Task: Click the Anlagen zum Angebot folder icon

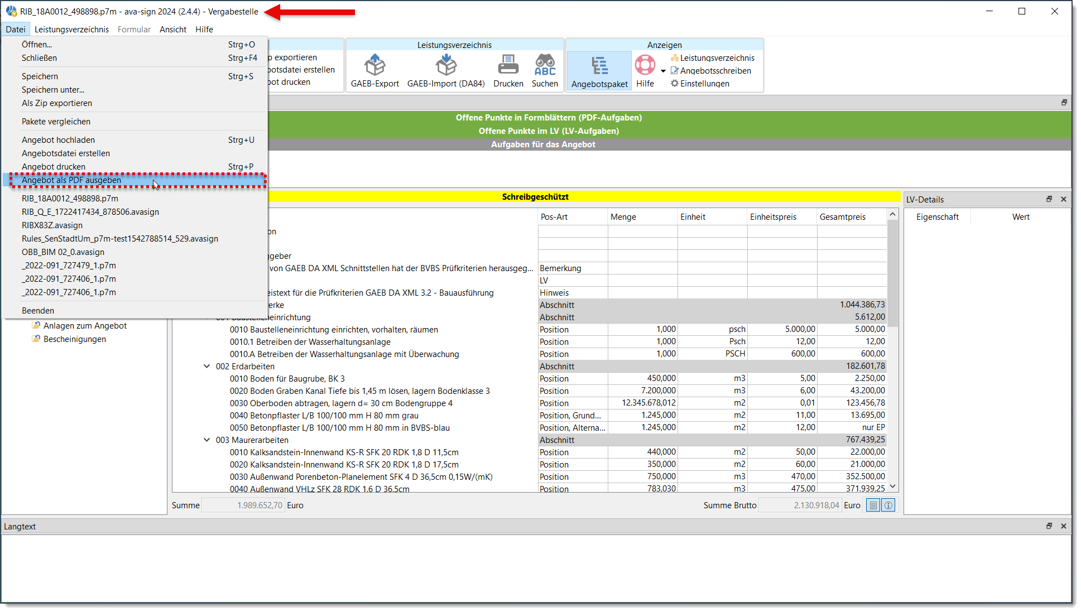Action: [36, 325]
